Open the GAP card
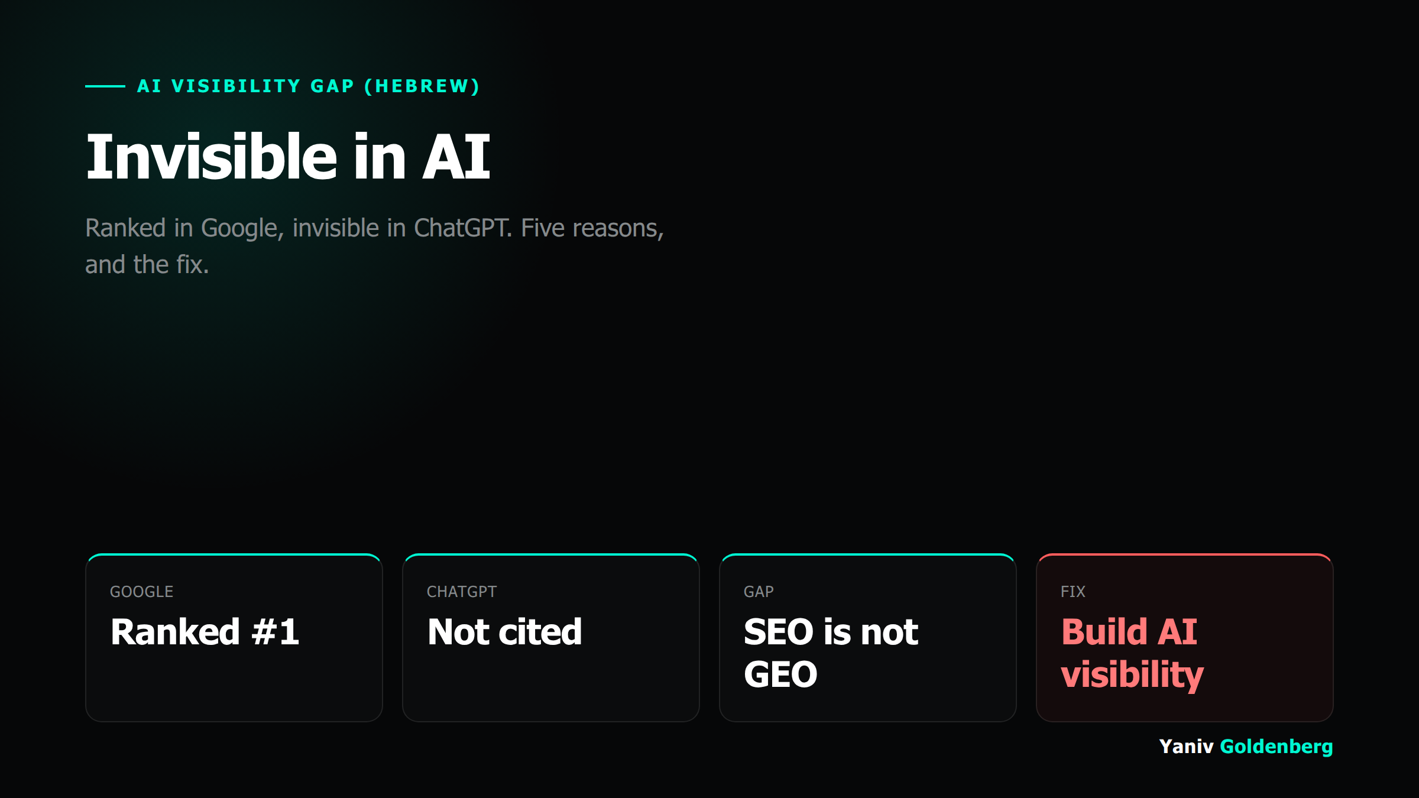1419x798 pixels. 868,638
